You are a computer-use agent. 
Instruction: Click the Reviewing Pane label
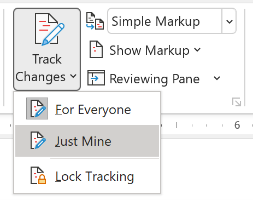point(155,79)
